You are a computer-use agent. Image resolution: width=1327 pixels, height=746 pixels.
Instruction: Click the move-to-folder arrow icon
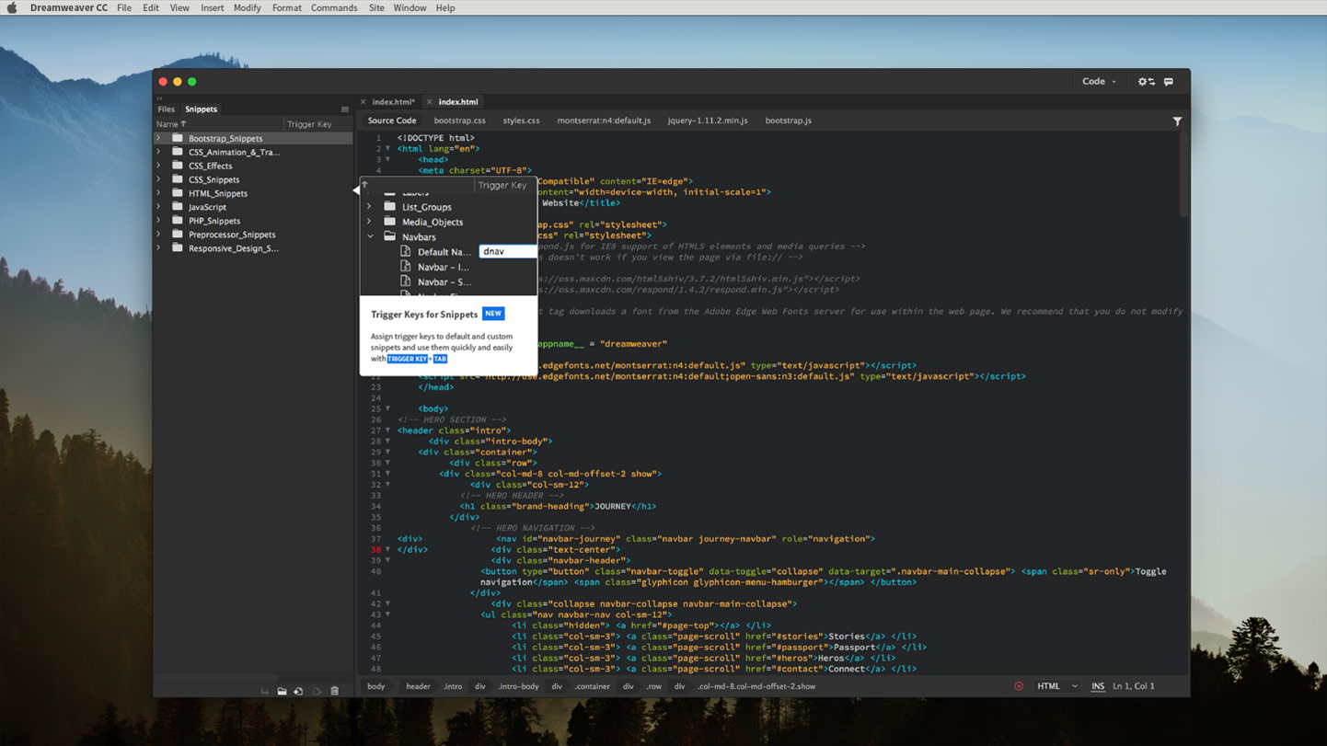coord(265,691)
